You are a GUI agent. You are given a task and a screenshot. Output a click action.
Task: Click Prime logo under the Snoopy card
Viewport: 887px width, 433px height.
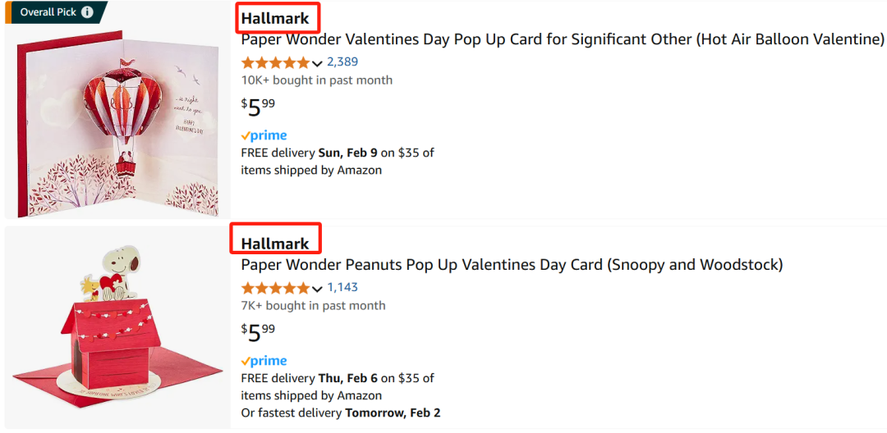[264, 362]
